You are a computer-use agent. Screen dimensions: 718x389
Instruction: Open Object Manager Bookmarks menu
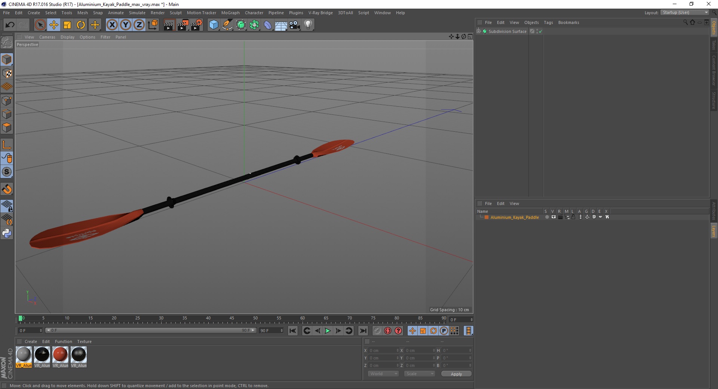[568, 22]
